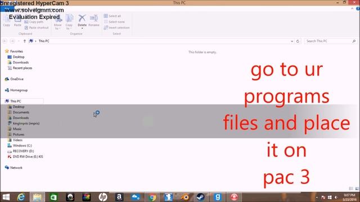The height and width of the screenshot is (202, 360).
Task: Refresh the This PC location
Action: [x=298, y=41]
